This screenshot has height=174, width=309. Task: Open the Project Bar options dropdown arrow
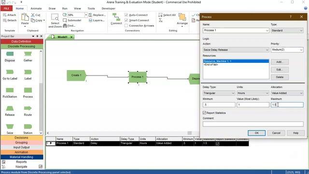point(33,36)
